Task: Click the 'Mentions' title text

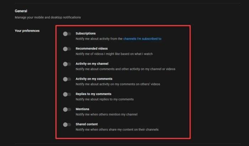Action: coord(83,109)
